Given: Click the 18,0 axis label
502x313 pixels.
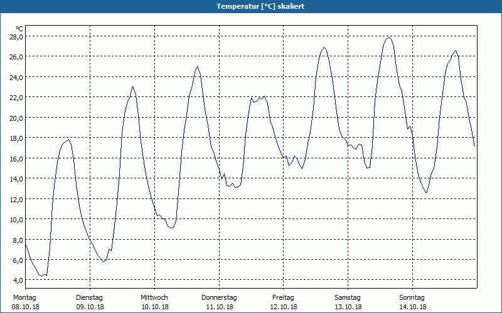Looking at the screenshot, I should tap(16, 138).
